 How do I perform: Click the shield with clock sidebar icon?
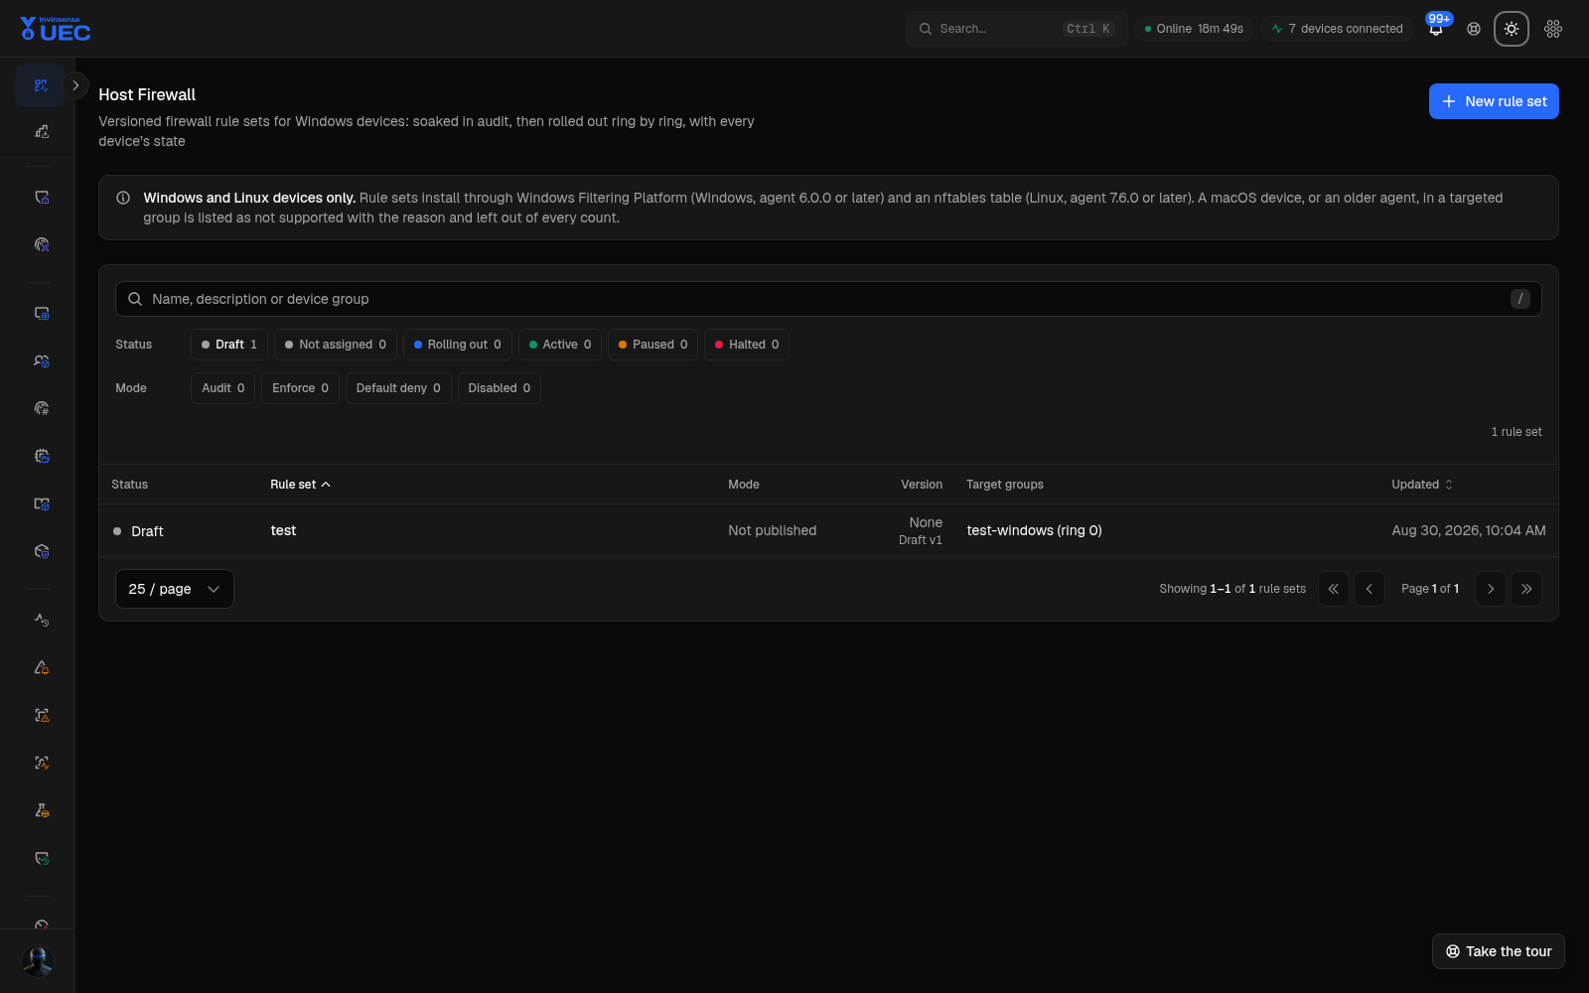[x=41, y=858]
